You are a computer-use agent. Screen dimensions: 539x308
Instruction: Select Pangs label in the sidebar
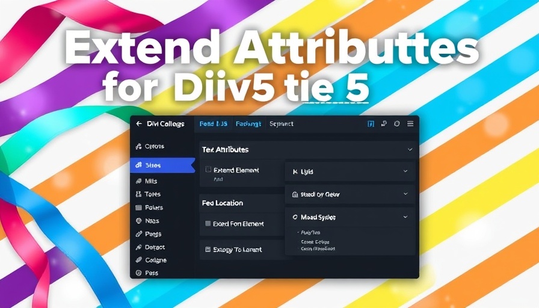click(153, 234)
